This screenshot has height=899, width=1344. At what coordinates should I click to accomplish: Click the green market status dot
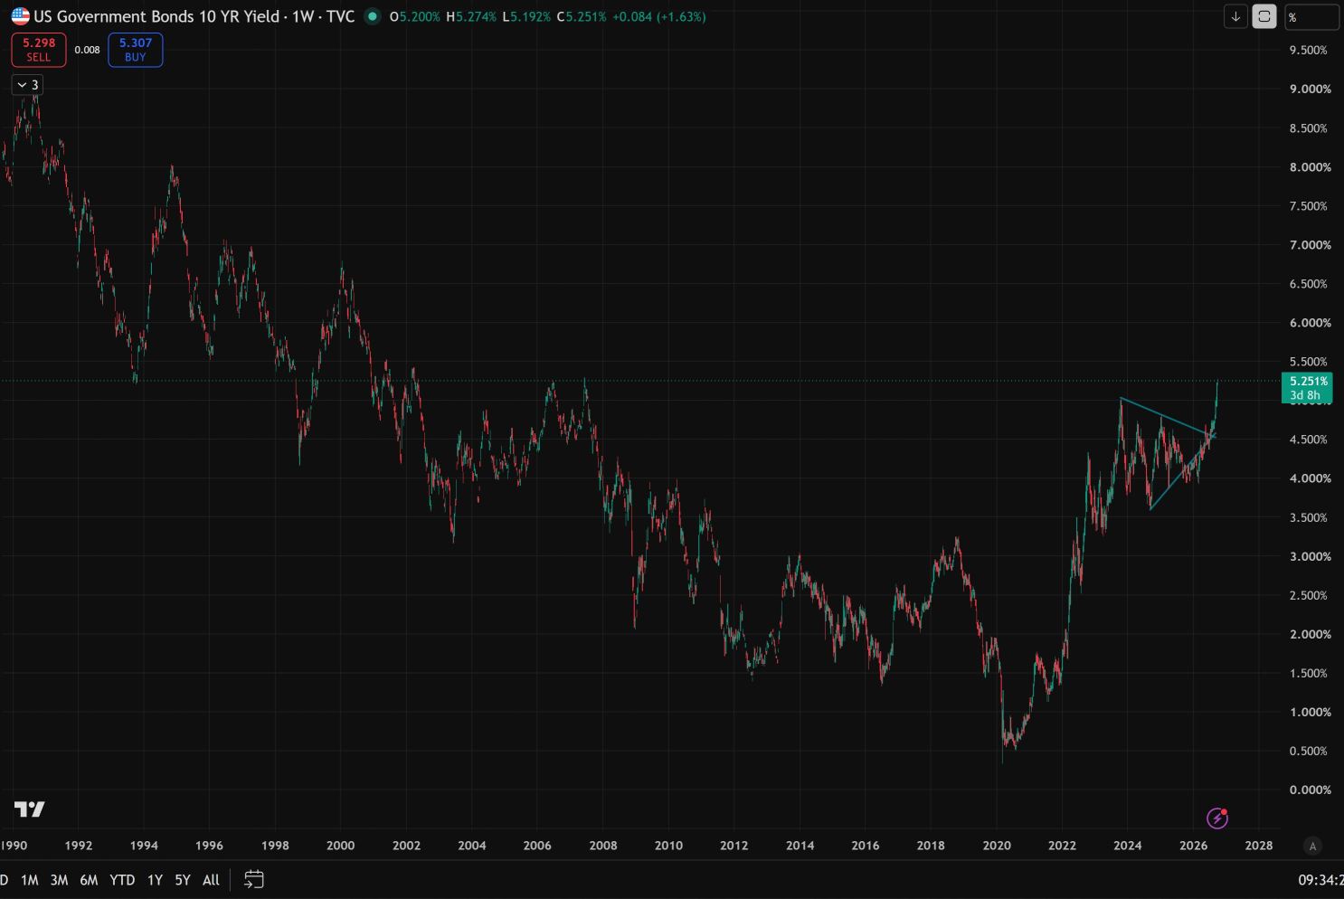point(372,16)
